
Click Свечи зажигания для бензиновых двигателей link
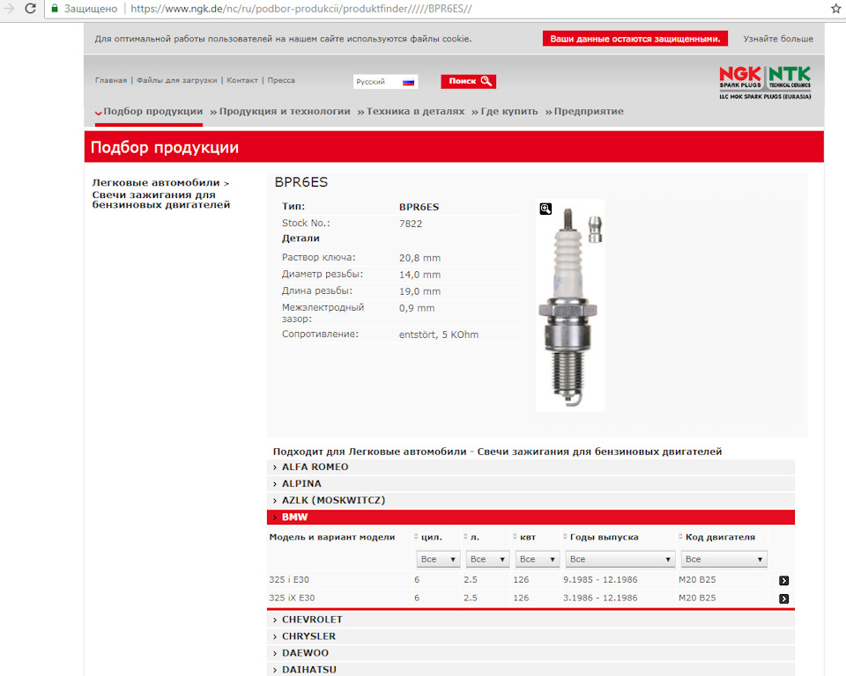coord(160,200)
